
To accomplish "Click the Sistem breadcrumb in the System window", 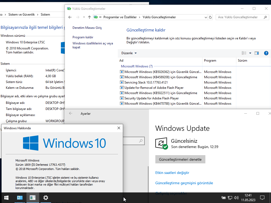I will [x=45, y=15].
